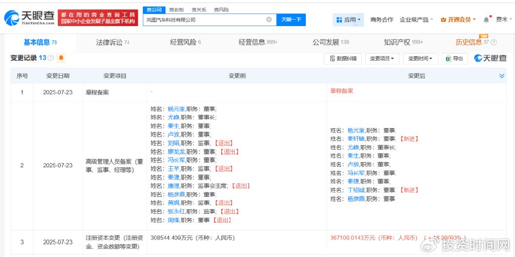The height and width of the screenshot is (257, 515).
Task: Click the 高级管理人员备案 change item cell
Action: tap(115, 166)
